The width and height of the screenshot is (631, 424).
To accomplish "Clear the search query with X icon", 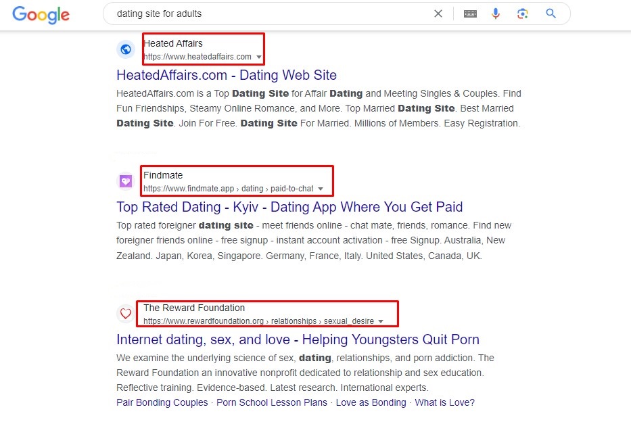I will (438, 14).
